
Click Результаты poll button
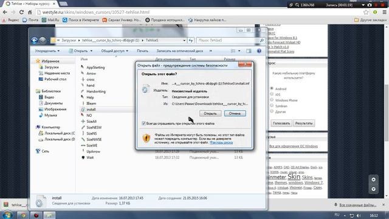point(304,123)
